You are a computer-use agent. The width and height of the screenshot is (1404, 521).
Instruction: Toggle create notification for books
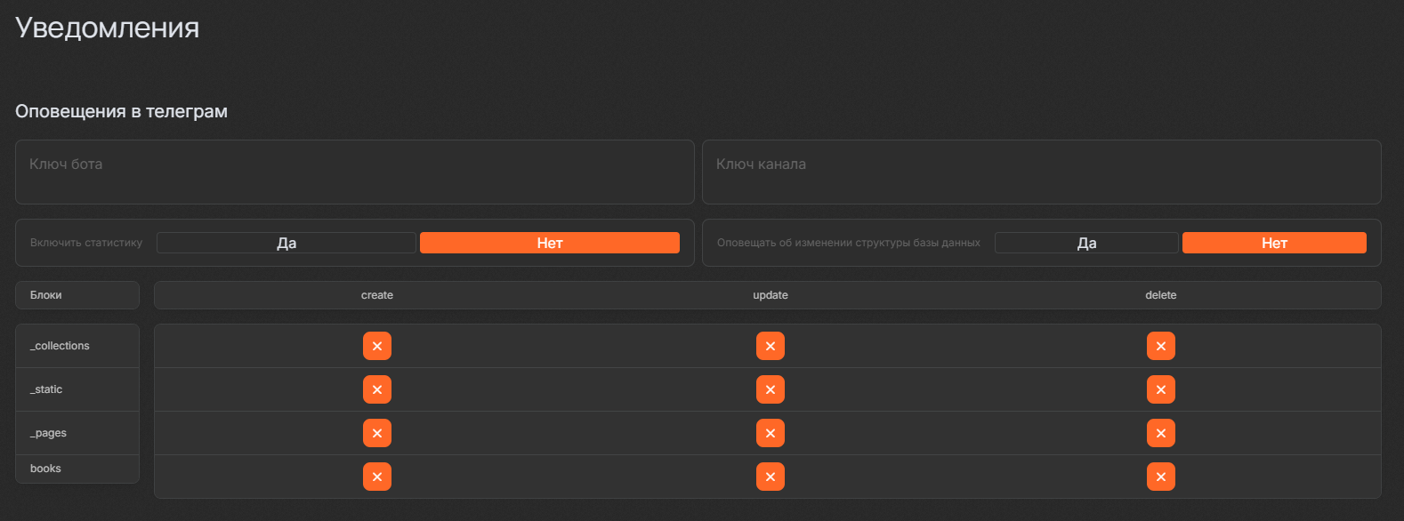pyautogui.click(x=377, y=477)
